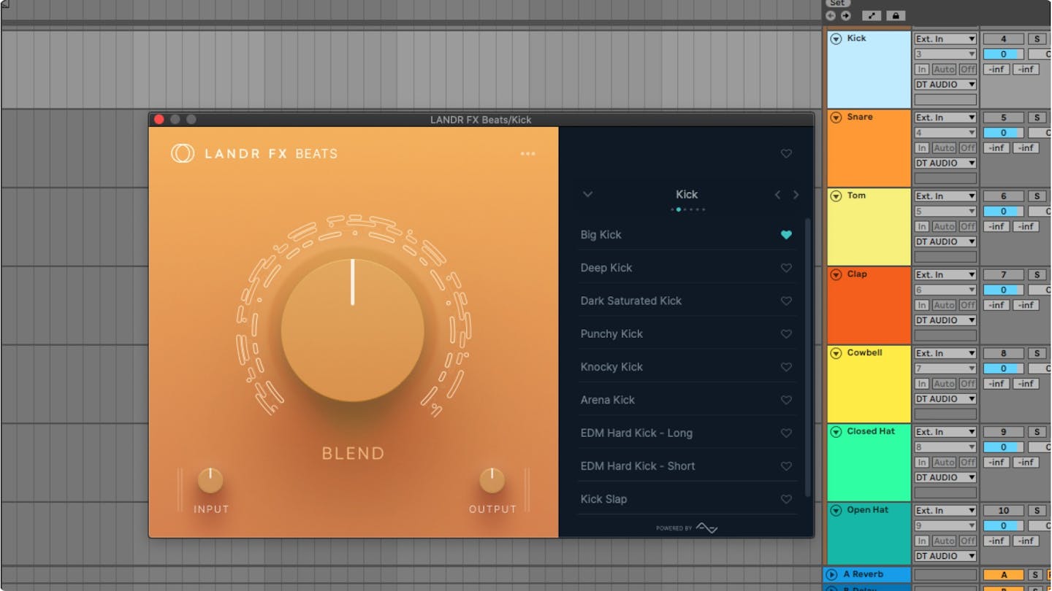
Task: Go to previous preset category left arrow
Action: click(777, 195)
